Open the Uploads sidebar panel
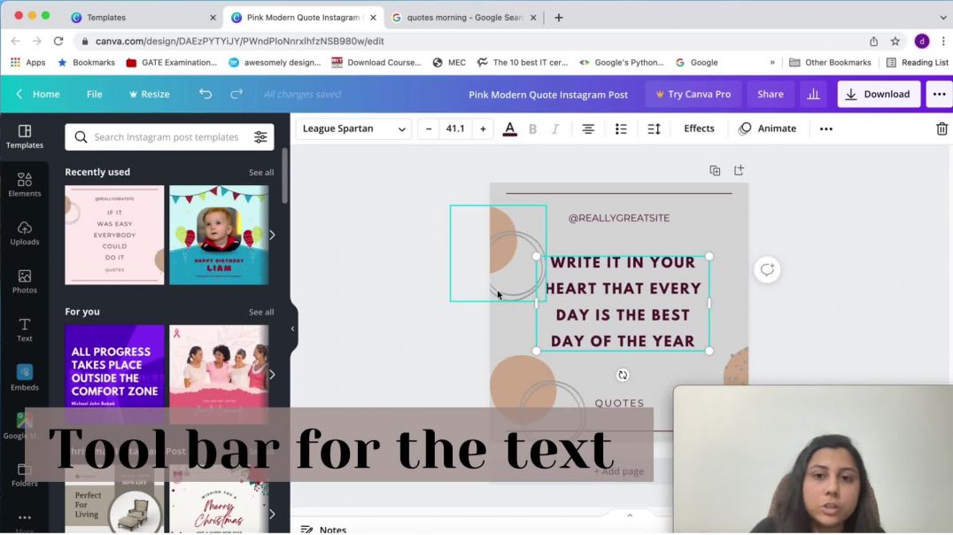This screenshot has width=953, height=535. 24,234
